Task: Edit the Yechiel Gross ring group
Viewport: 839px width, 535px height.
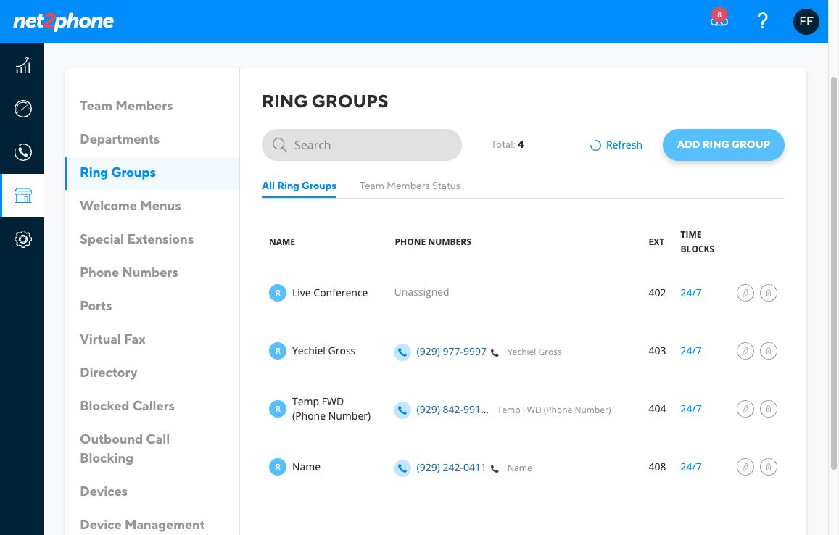Action: (x=745, y=351)
